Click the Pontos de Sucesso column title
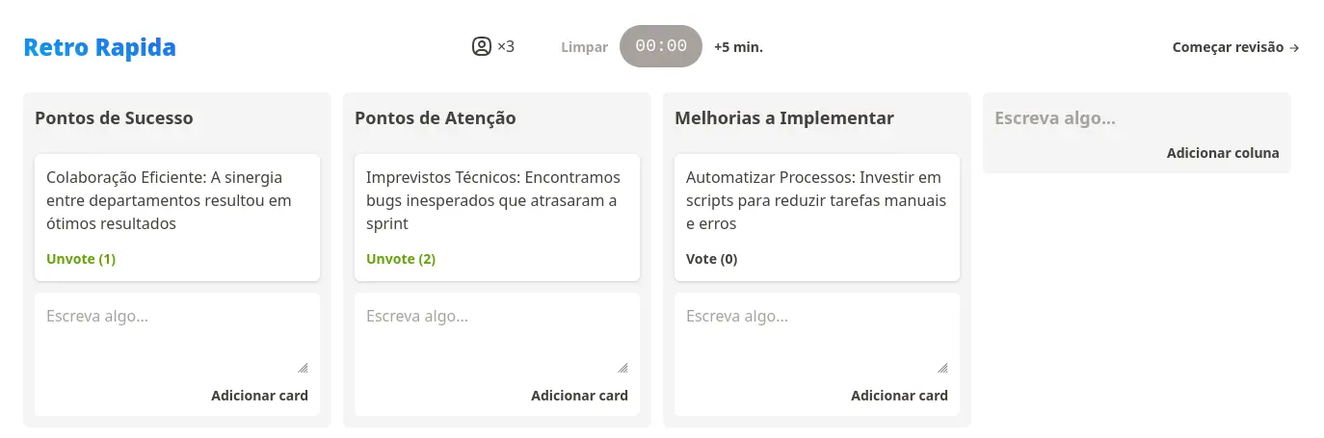This screenshot has width=1324, height=438. coord(114,118)
